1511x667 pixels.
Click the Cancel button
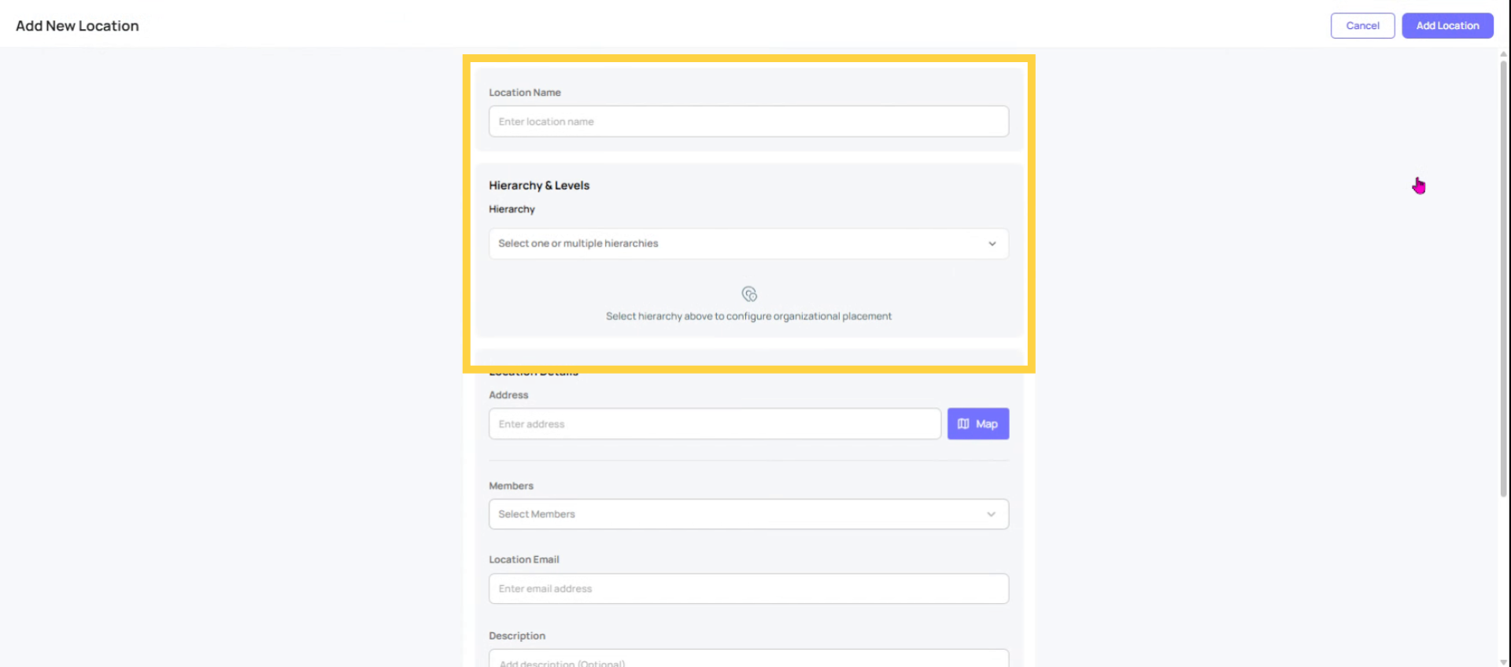1362,26
